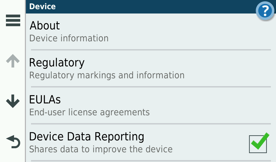Tap "Shares data to improve the device" text
The image size is (276, 162).
click(x=101, y=149)
